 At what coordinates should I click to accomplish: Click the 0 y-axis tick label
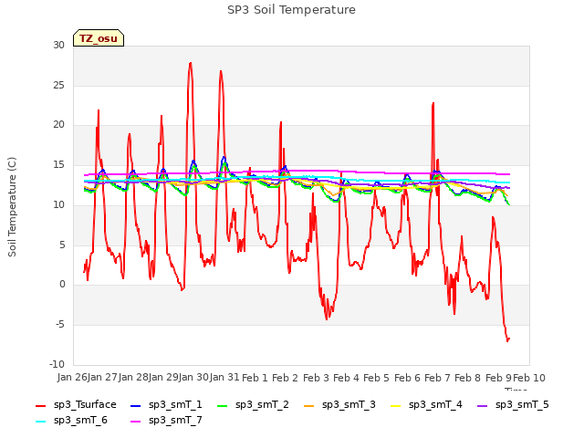(x=62, y=285)
